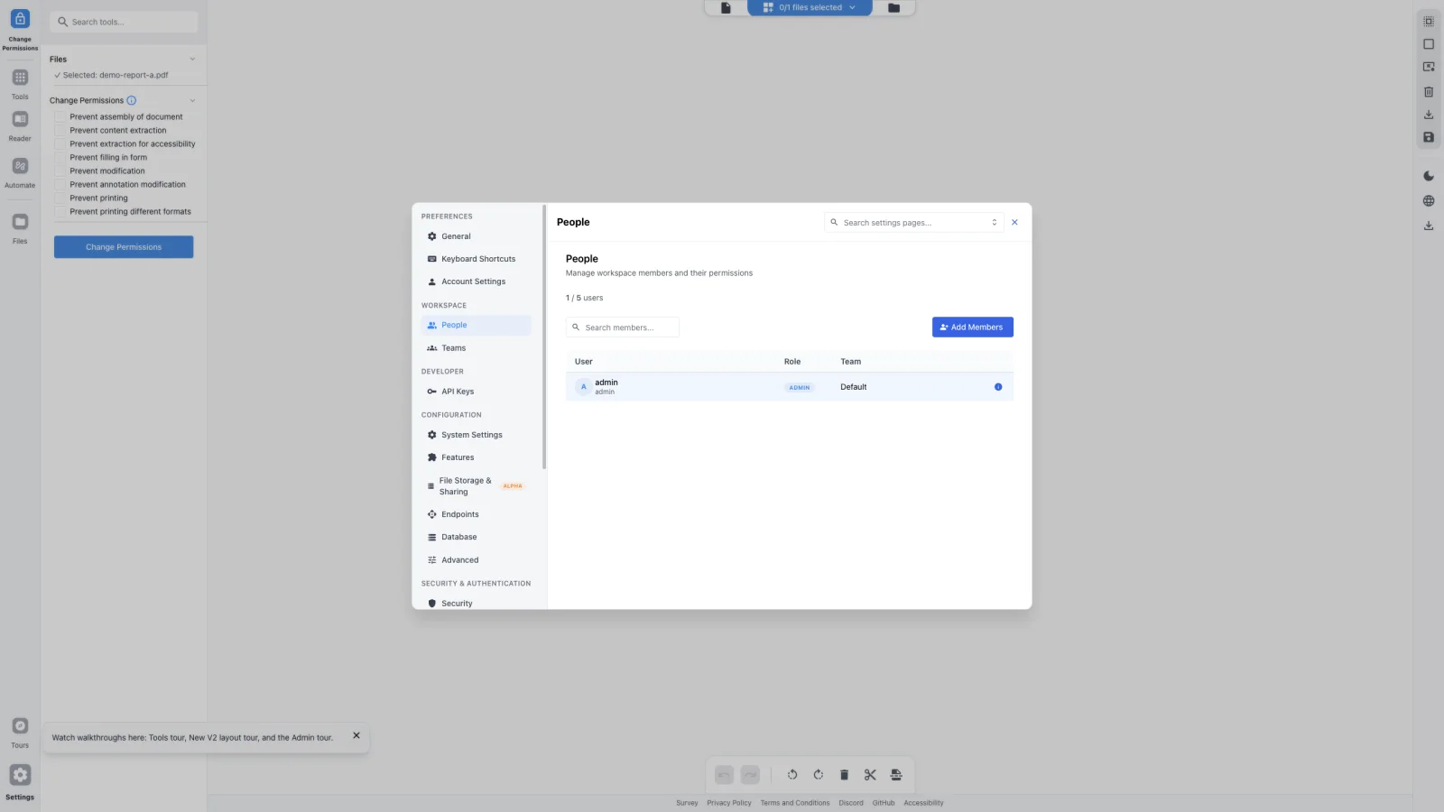
Task: Delete selected pages via right rail trash
Action: (1429, 91)
